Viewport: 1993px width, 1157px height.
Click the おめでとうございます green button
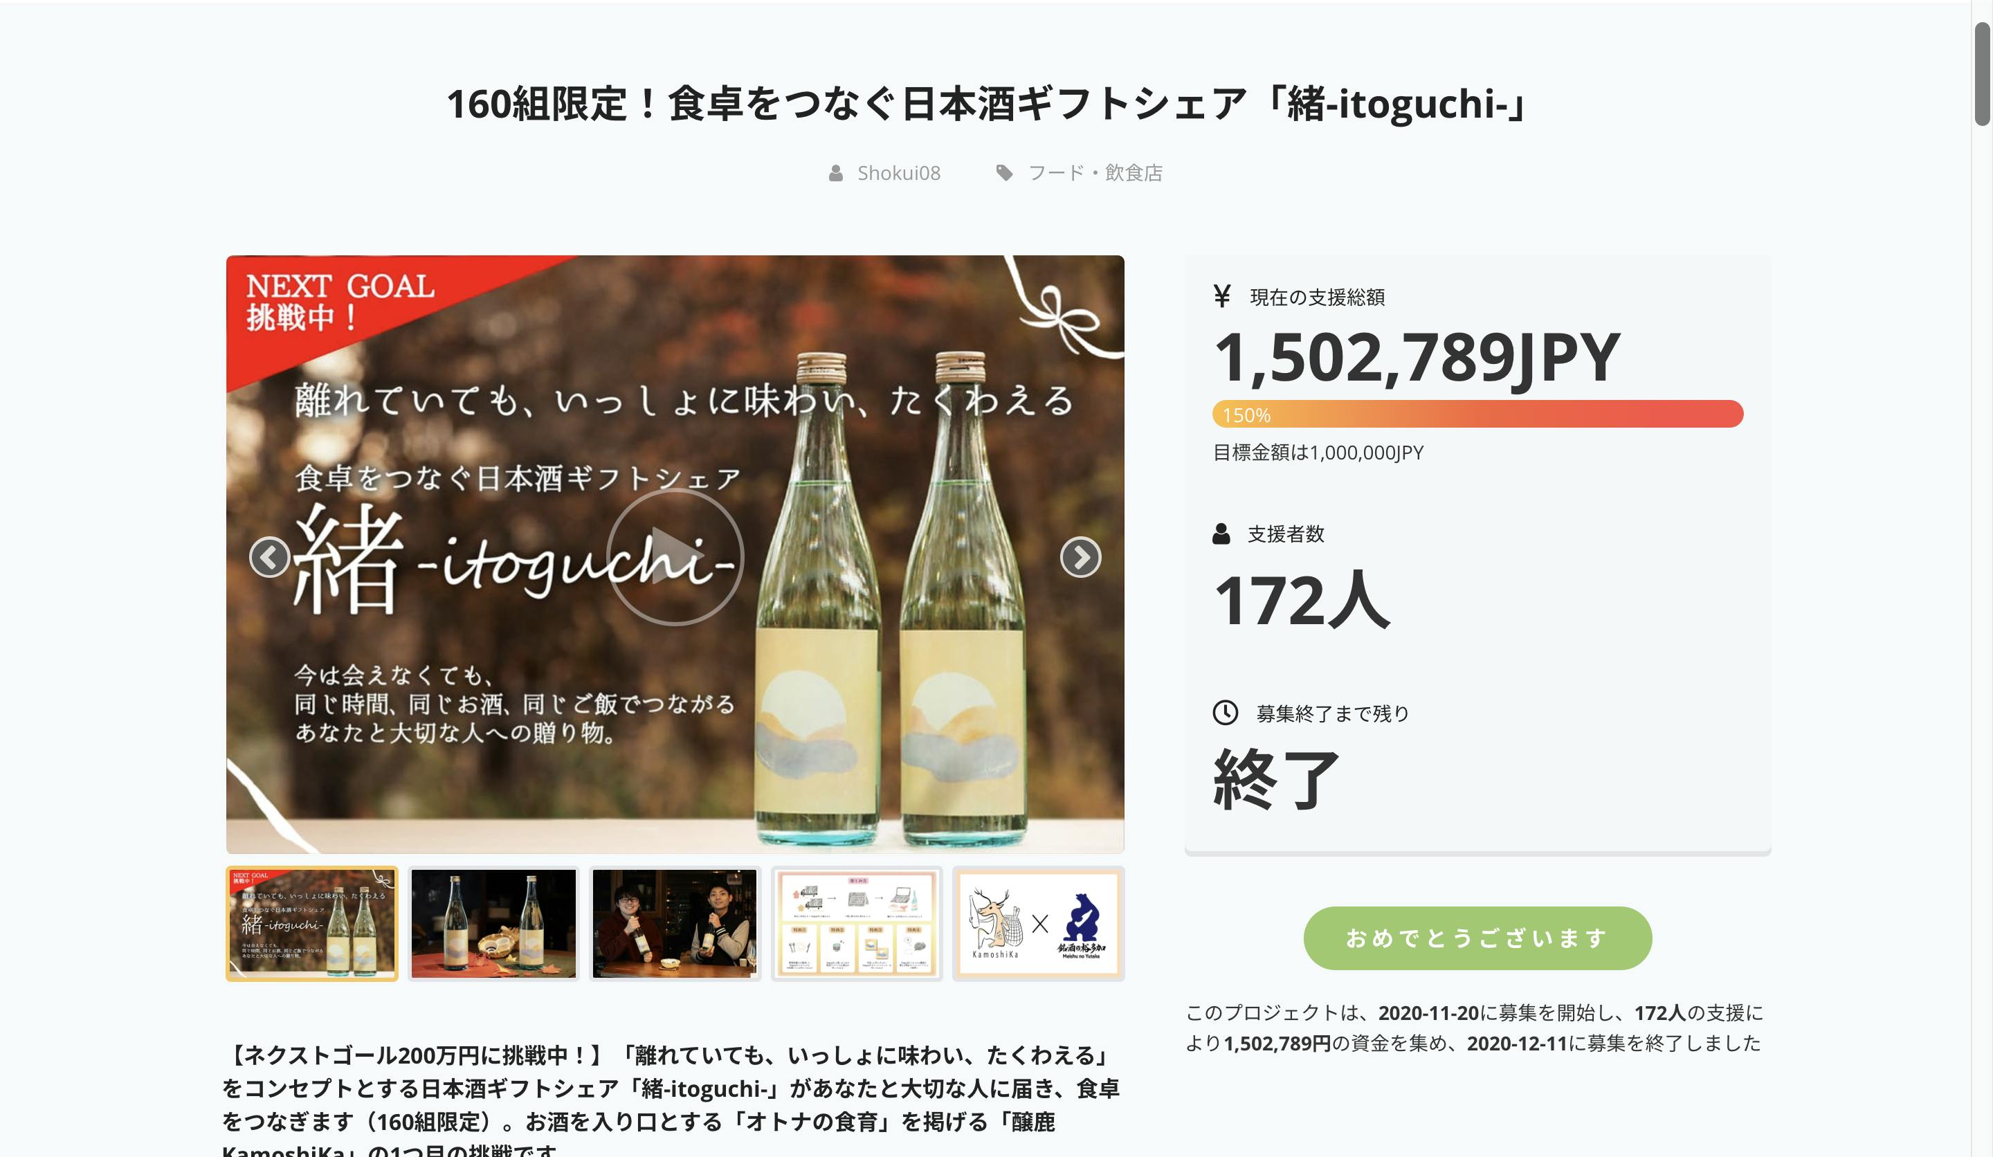(1477, 938)
